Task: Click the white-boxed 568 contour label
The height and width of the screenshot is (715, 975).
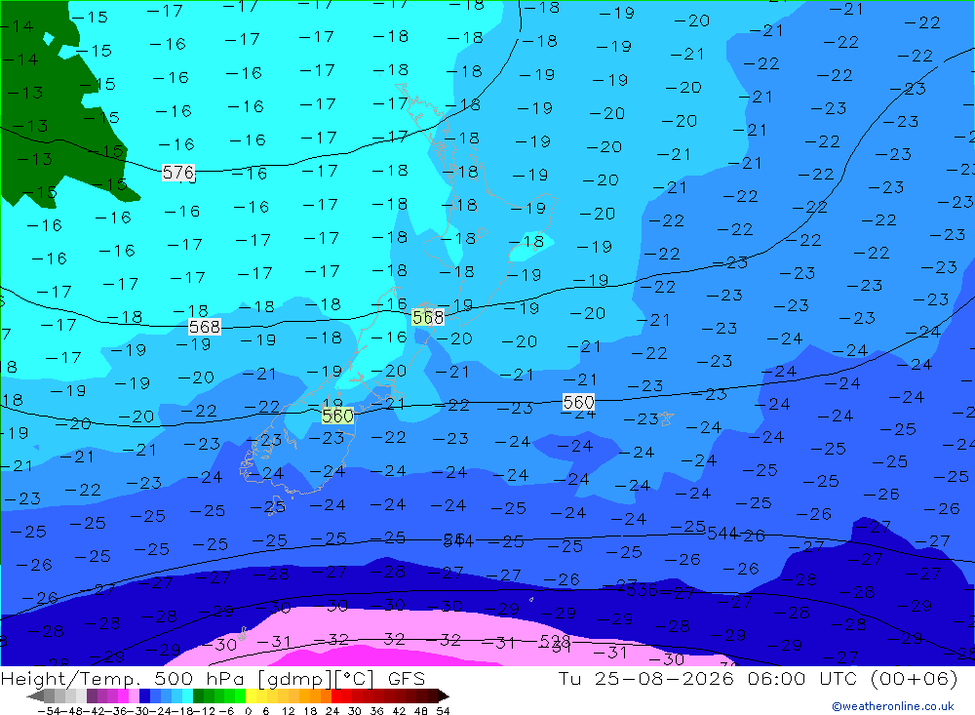Action: (x=205, y=327)
